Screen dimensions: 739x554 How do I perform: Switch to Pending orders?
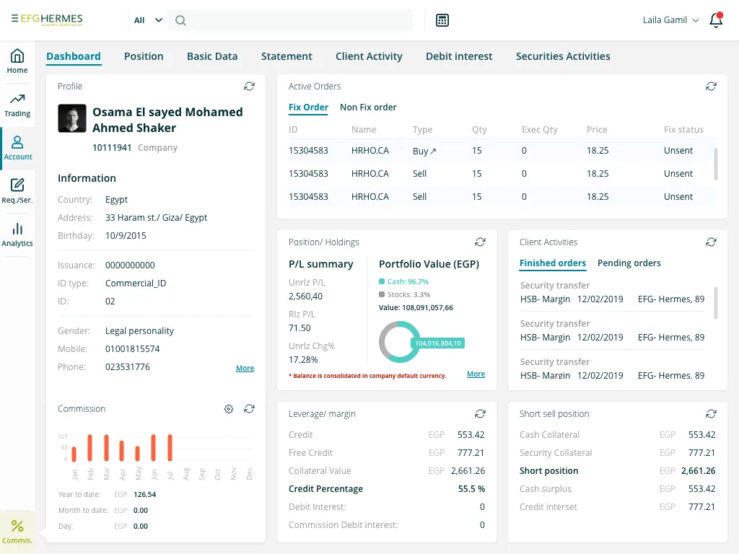[629, 263]
